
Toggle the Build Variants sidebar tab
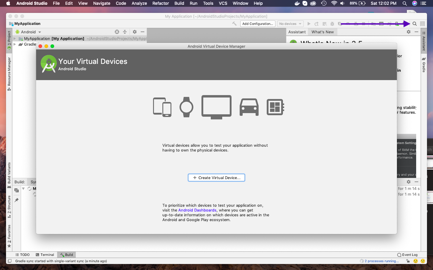click(x=9, y=175)
